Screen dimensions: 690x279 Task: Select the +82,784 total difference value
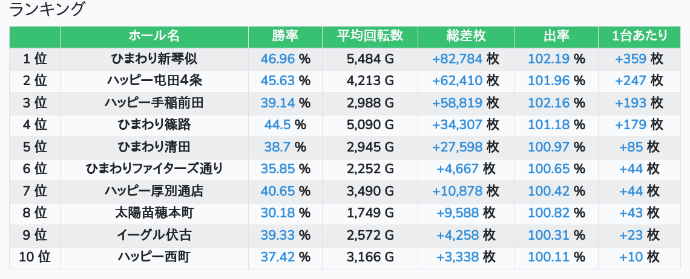[x=458, y=59]
